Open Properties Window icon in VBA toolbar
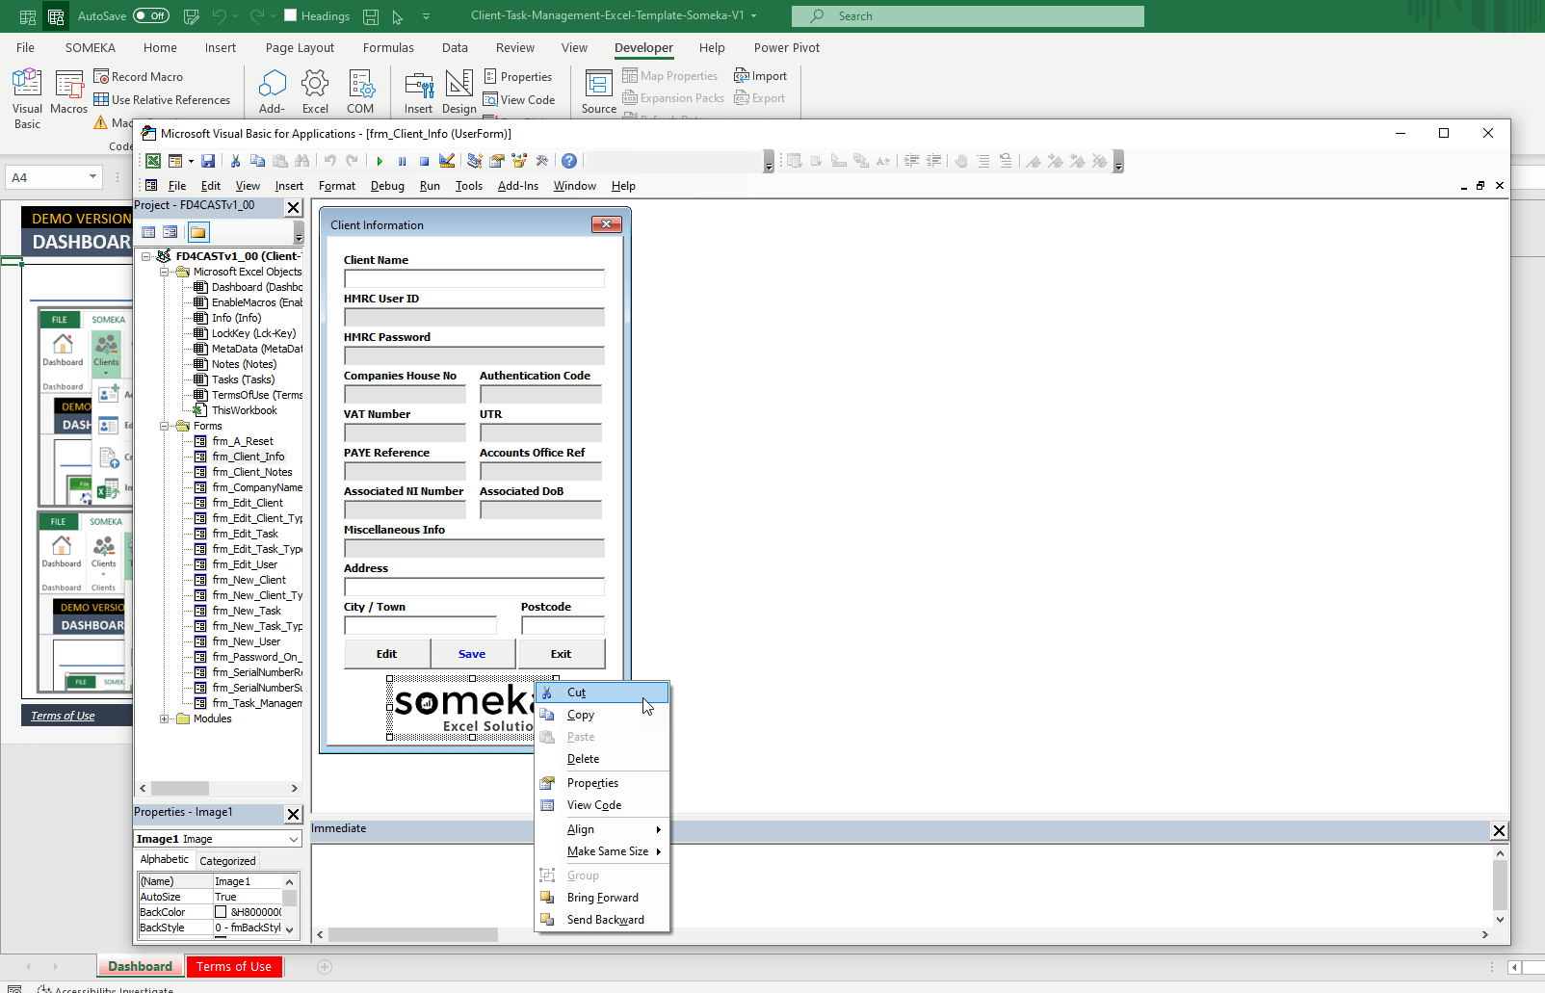The width and height of the screenshot is (1545, 993). point(497,161)
